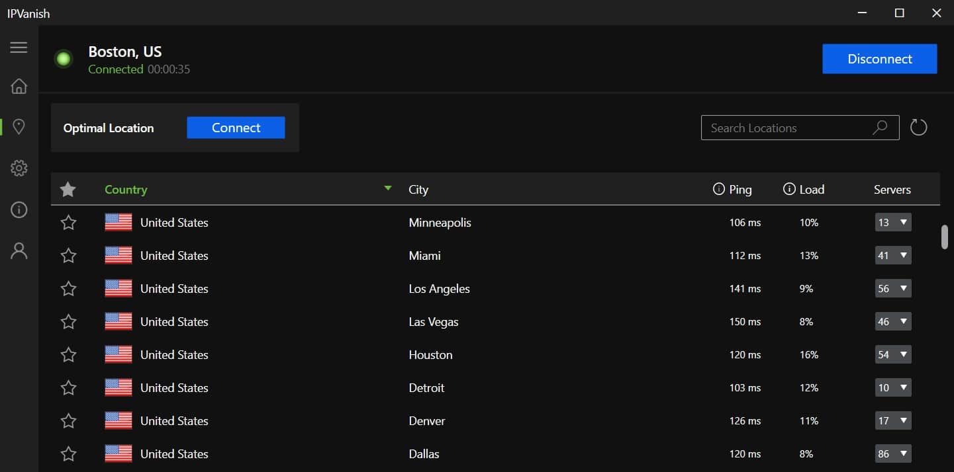Open the Settings gear icon
954x472 pixels.
point(19,168)
